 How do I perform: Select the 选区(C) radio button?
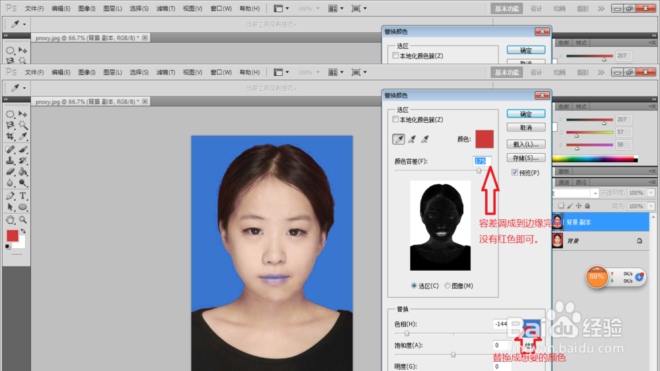tap(414, 286)
